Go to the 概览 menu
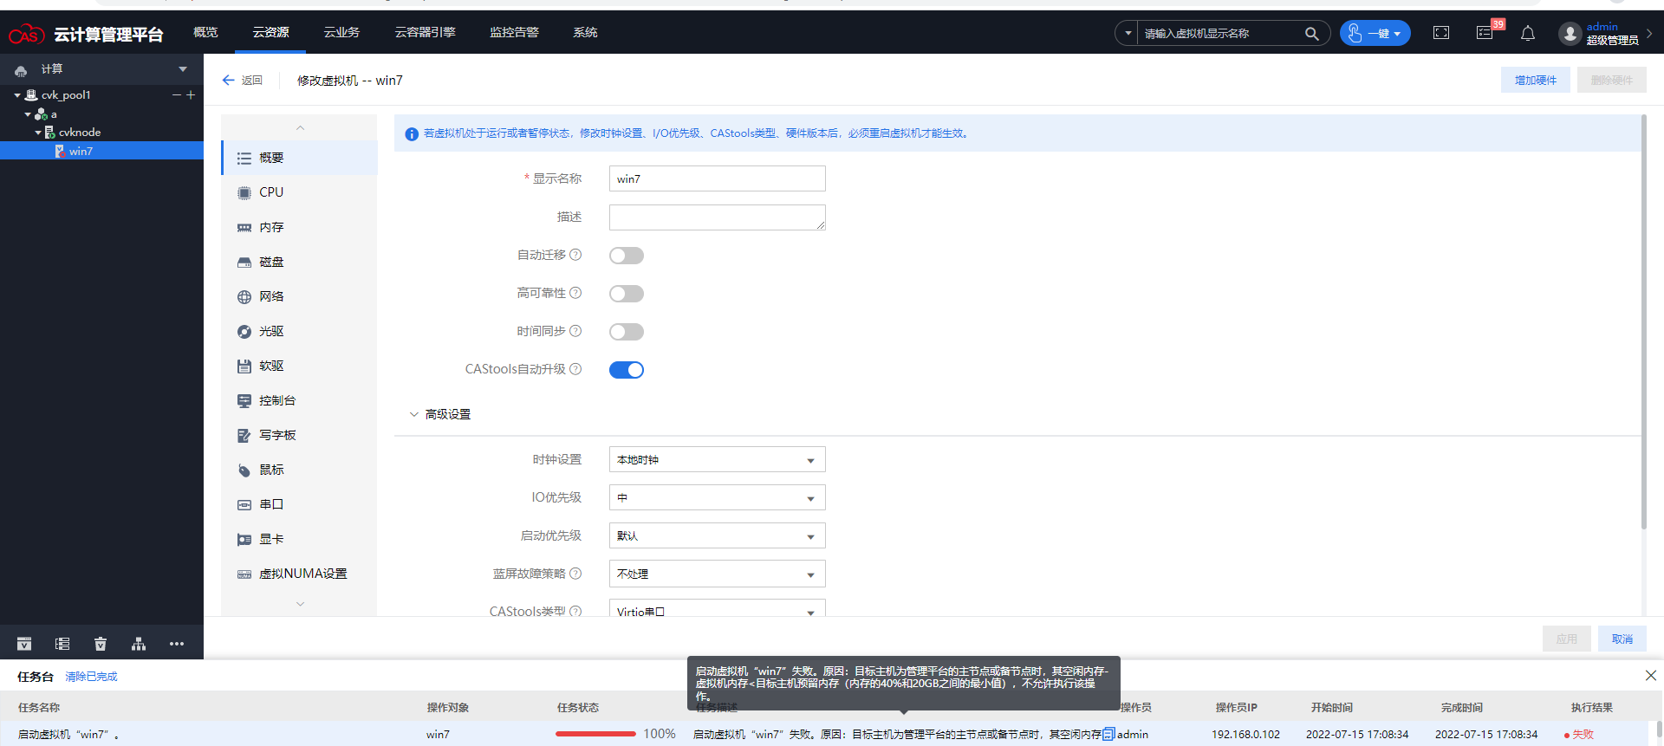The image size is (1664, 746). pyautogui.click(x=205, y=32)
